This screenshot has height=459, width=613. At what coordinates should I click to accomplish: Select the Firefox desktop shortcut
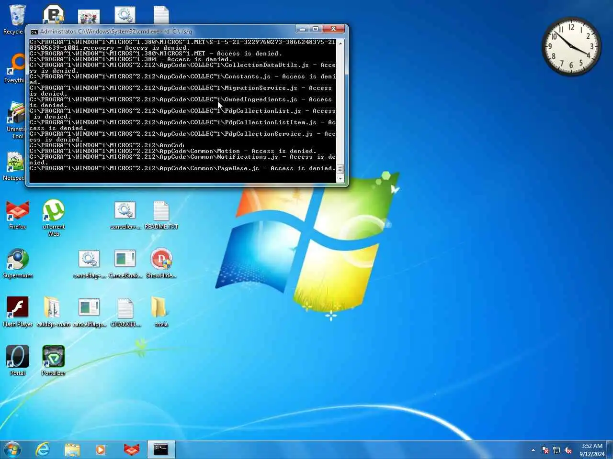18,215
